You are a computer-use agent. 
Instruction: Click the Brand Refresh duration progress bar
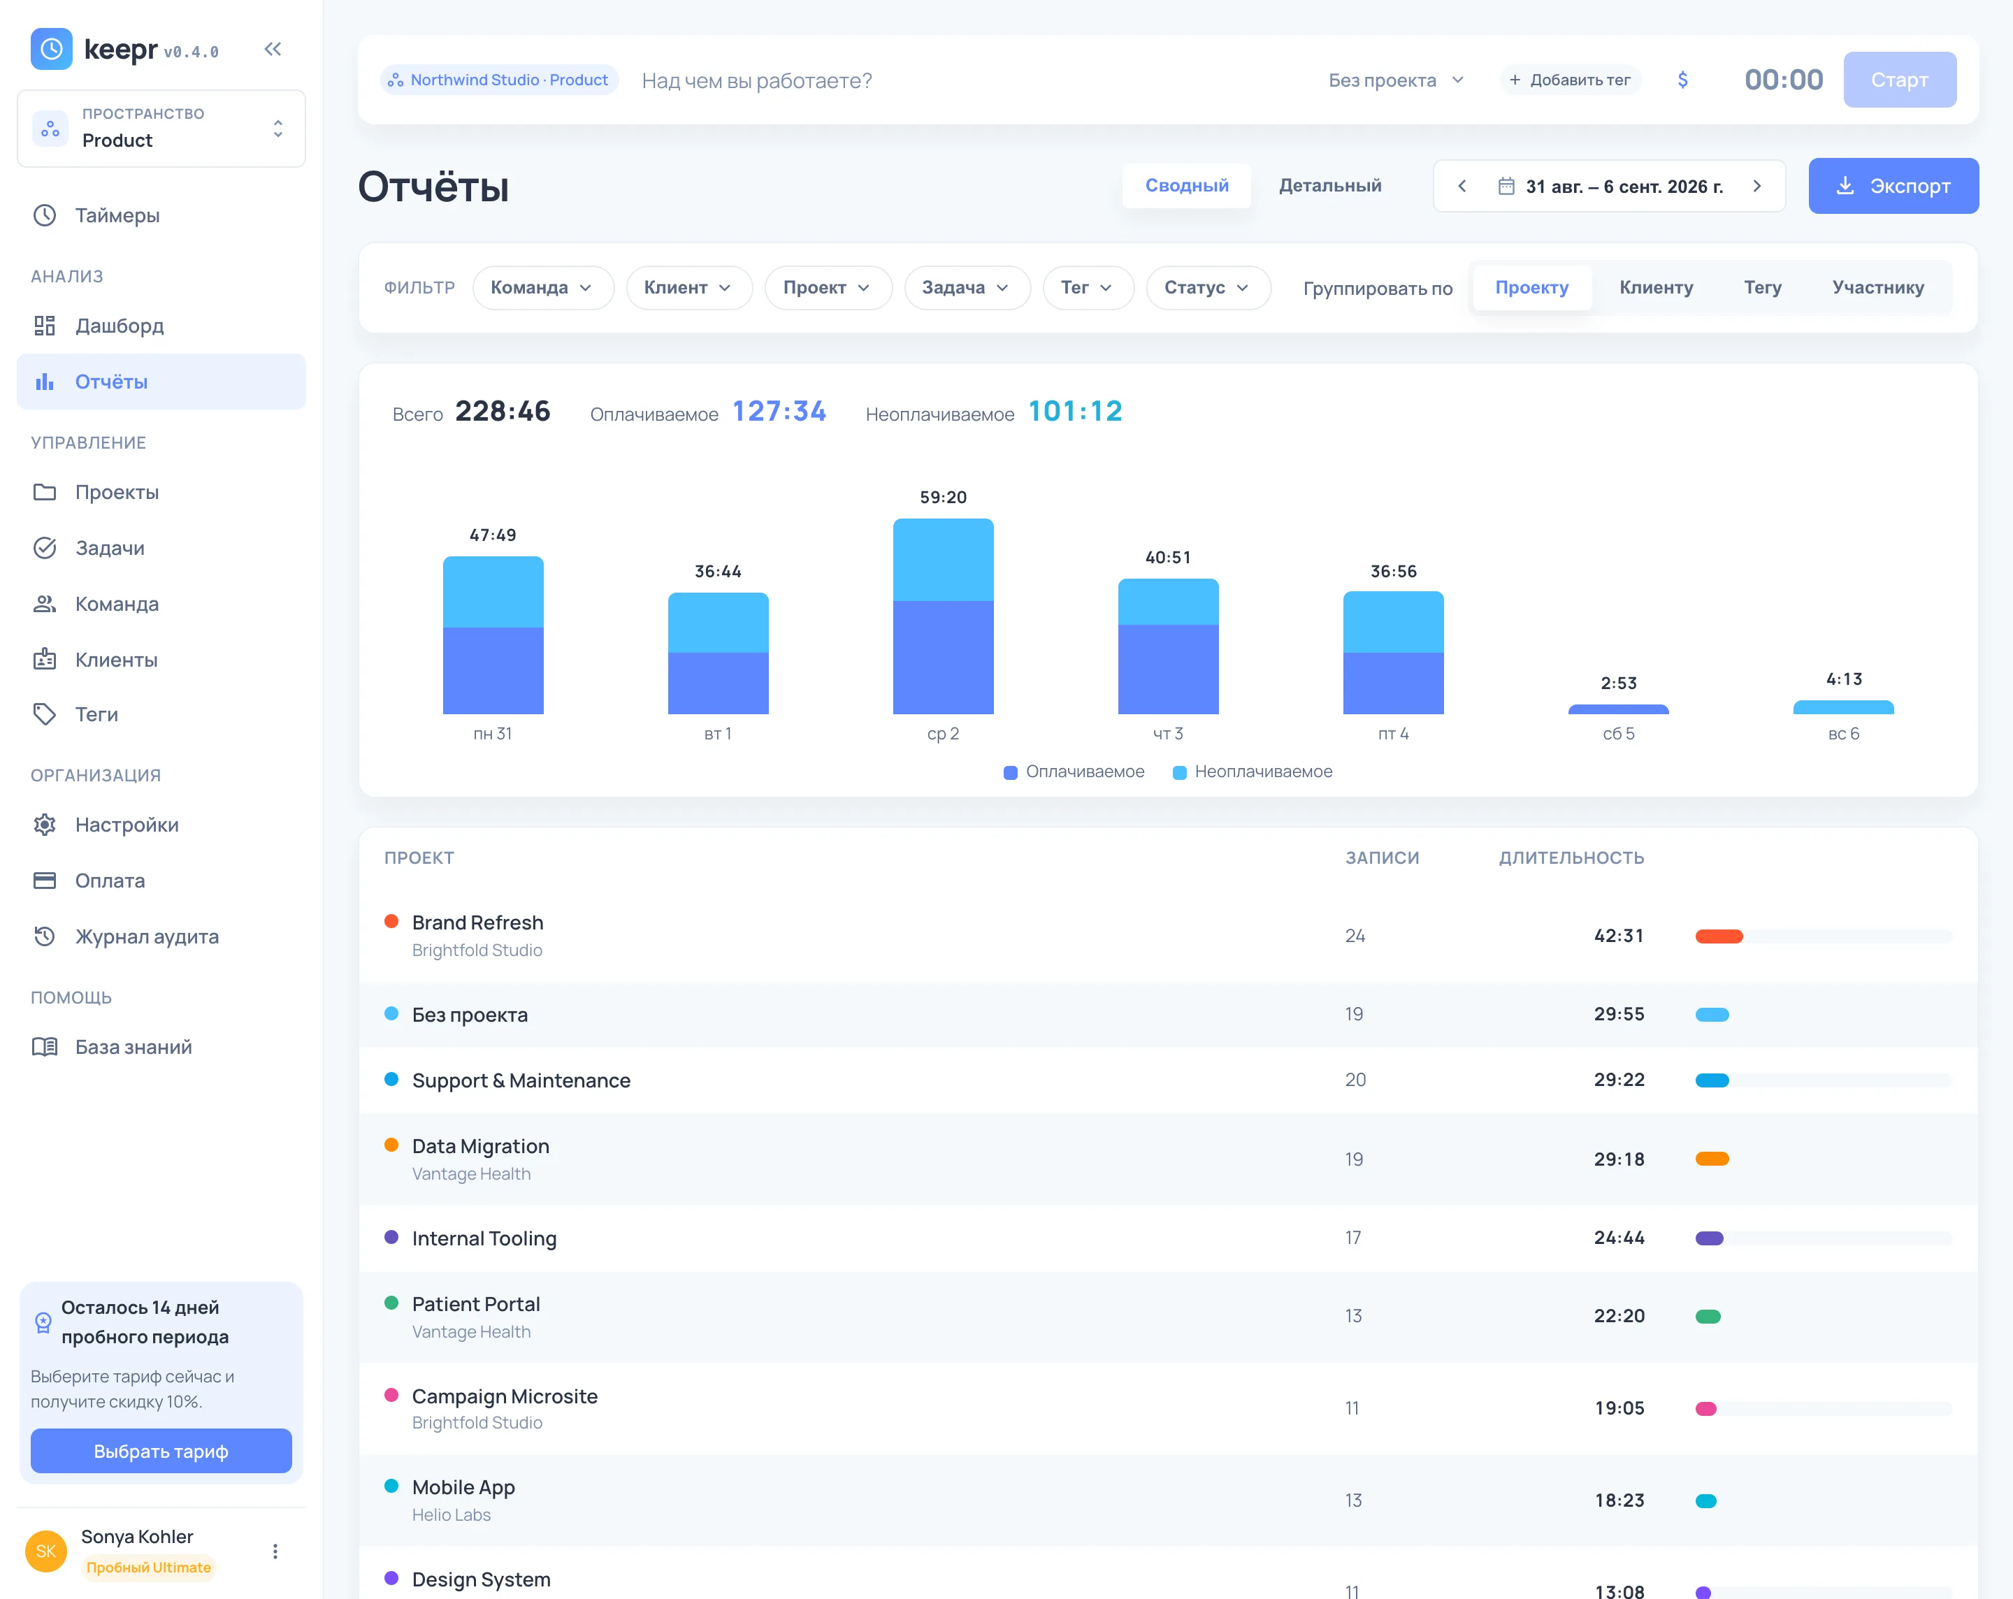coord(1822,936)
